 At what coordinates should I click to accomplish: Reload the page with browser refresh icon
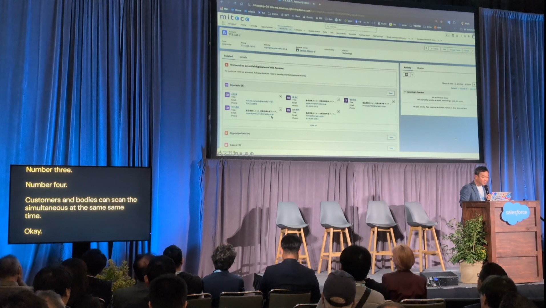(x=235, y=3)
